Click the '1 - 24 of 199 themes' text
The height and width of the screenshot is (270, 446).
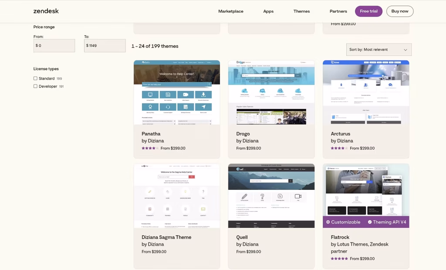[x=155, y=46]
